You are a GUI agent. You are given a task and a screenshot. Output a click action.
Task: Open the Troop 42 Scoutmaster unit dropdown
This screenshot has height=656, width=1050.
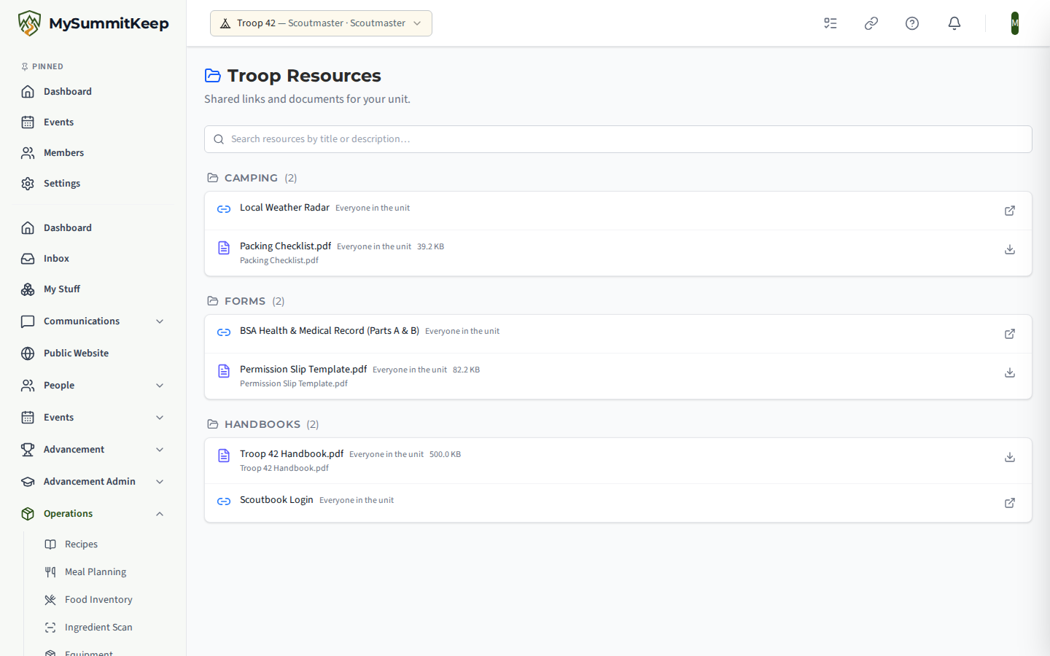[321, 23]
